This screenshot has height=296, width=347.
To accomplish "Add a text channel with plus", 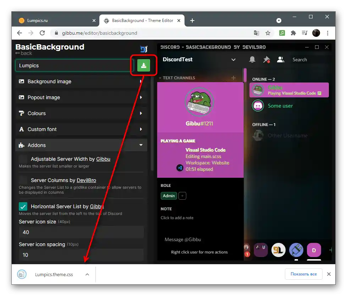I will (x=233, y=78).
